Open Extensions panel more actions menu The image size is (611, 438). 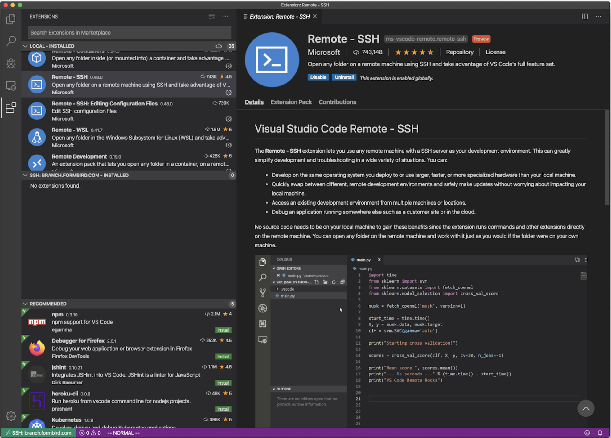tap(225, 16)
